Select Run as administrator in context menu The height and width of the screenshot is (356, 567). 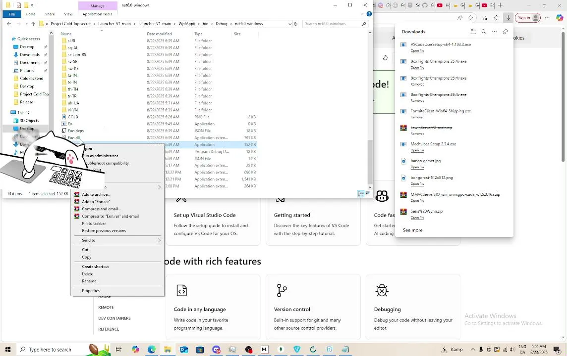click(x=100, y=156)
